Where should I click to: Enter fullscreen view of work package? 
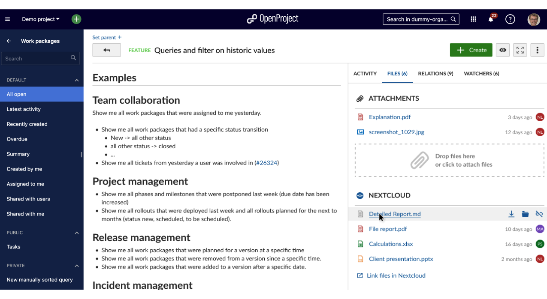[520, 50]
